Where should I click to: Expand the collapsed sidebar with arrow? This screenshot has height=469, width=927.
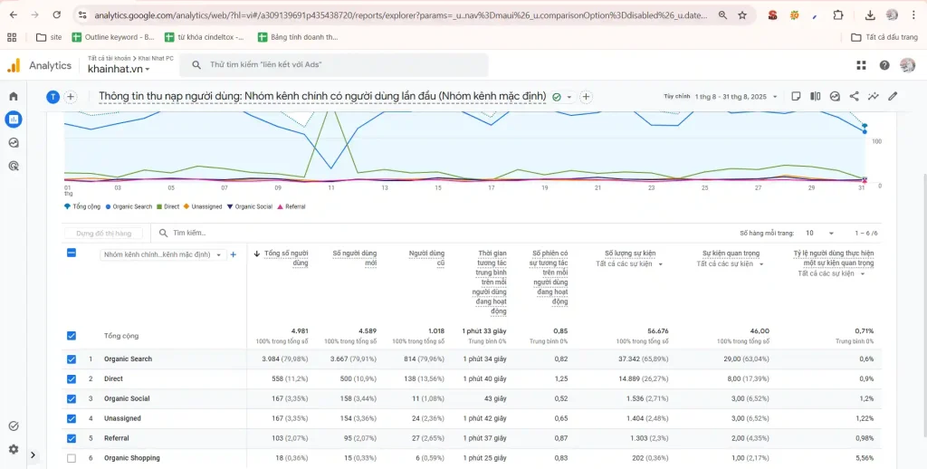point(33,455)
